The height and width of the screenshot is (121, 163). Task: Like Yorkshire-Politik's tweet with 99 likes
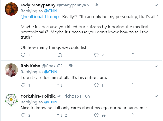point(96,115)
